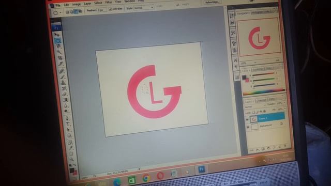Choose the Intersect with selection mode

pos(80,11)
